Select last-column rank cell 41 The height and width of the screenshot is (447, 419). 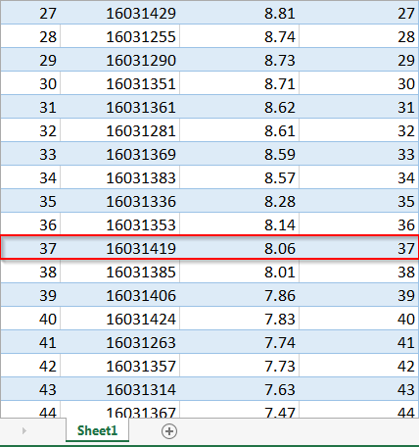click(358, 343)
